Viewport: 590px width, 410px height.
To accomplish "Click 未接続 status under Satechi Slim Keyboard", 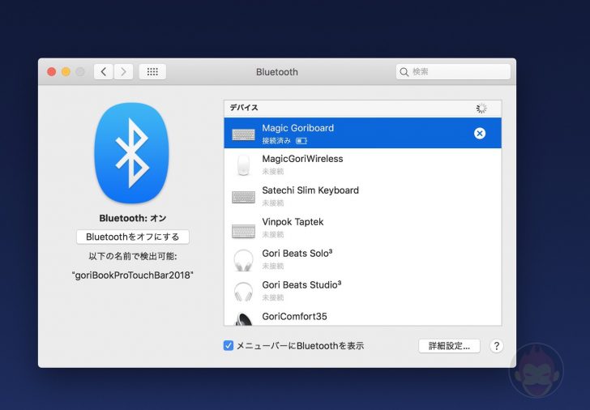I will [x=273, y=203].
